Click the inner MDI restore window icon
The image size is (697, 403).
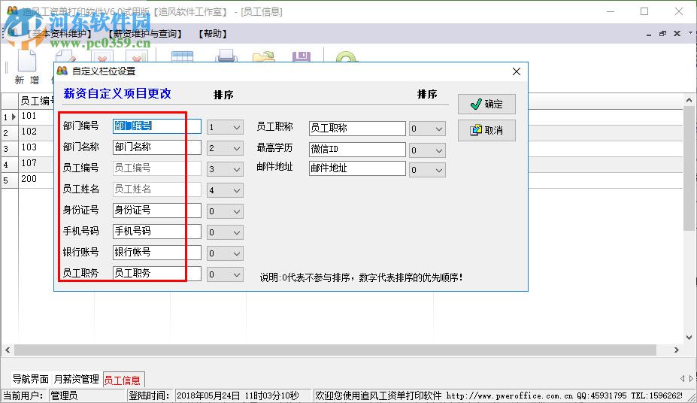662,34
